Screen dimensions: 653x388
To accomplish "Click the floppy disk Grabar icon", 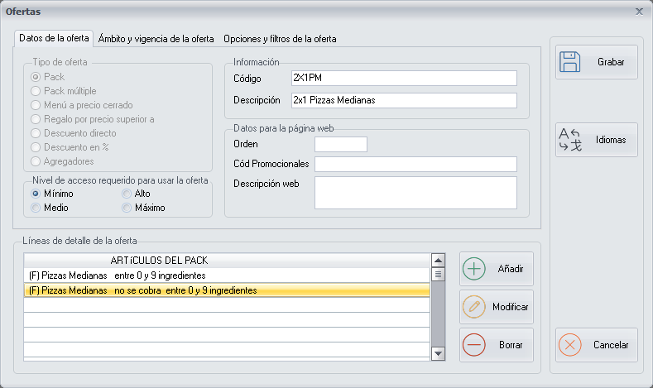I will click(571, 62).
